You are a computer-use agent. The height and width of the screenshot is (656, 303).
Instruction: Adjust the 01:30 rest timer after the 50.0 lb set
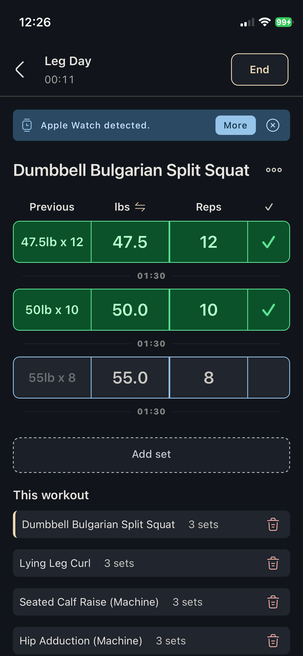pos(151,344)
